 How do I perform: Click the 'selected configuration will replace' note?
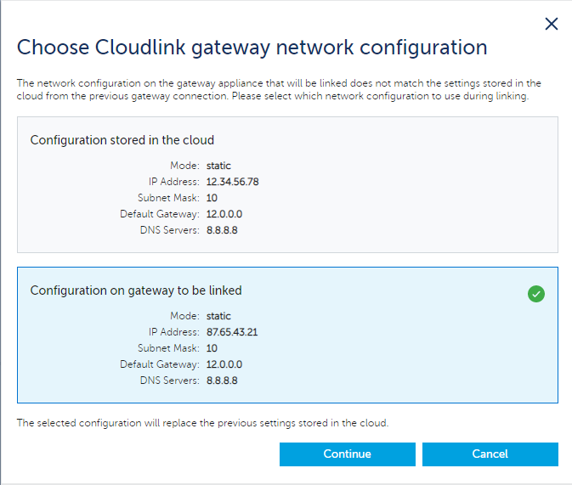[202, 423]
